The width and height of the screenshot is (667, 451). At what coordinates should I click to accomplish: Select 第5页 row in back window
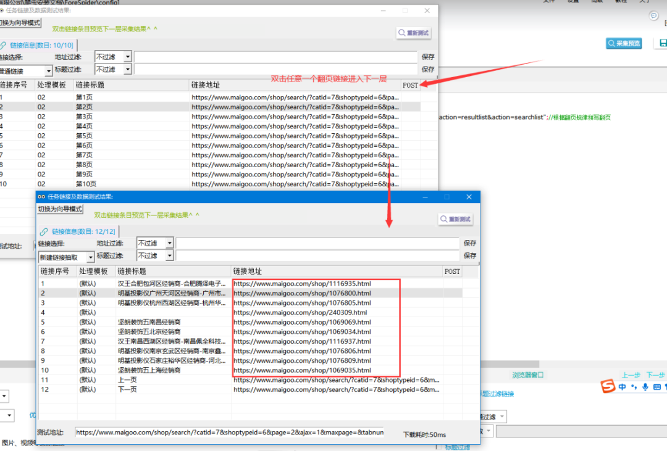click(210, 136)
